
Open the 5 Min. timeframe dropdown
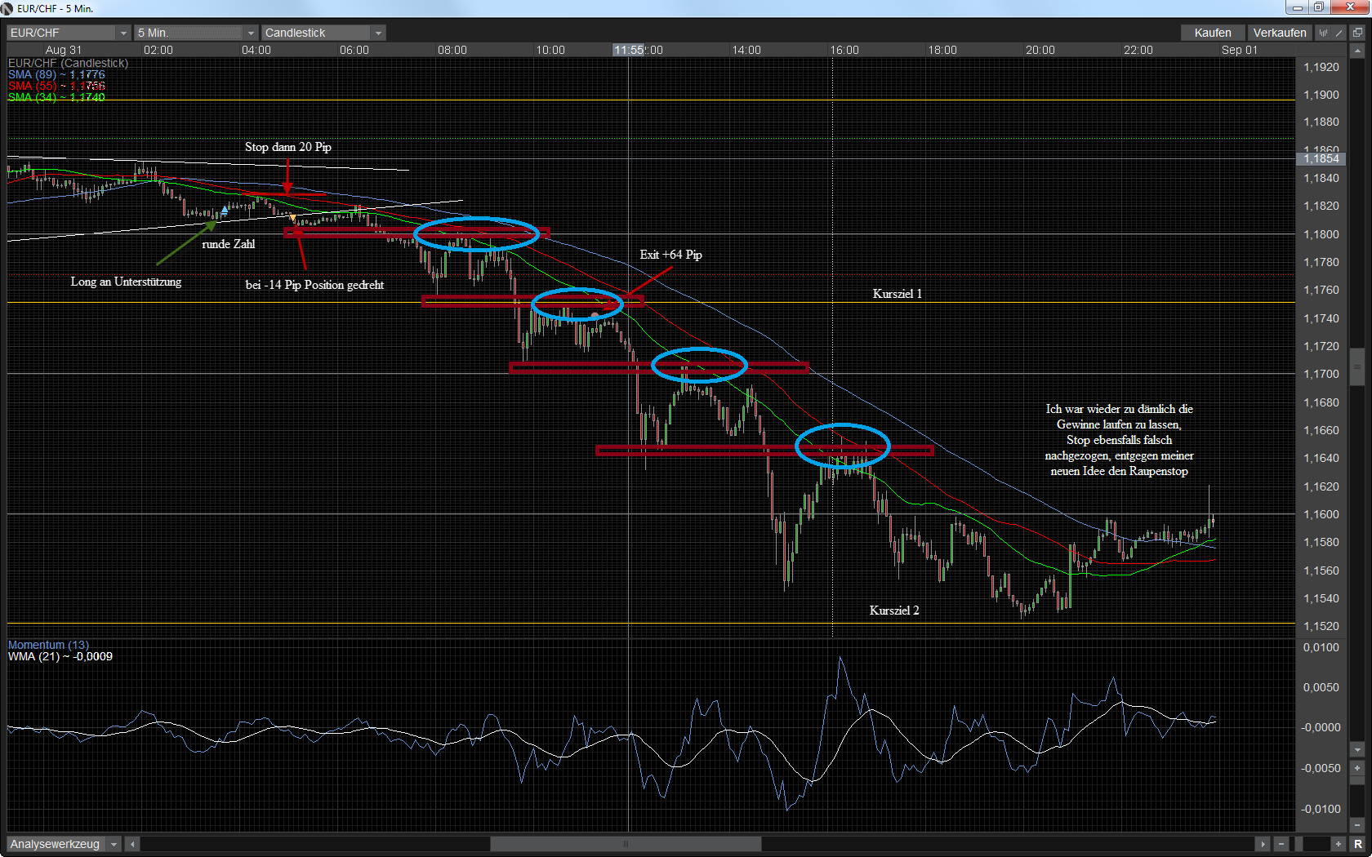pos(196,33)
